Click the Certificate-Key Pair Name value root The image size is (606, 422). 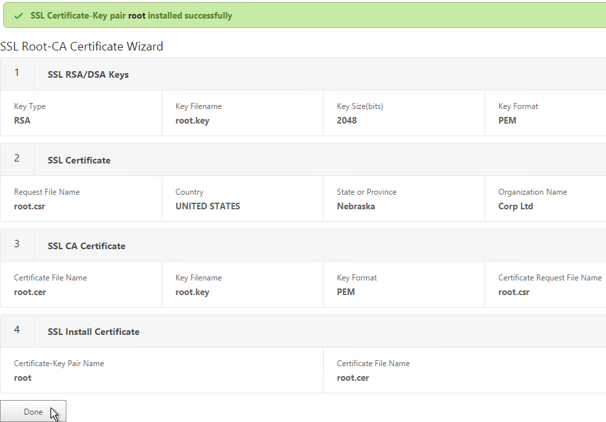coord(23,378)
